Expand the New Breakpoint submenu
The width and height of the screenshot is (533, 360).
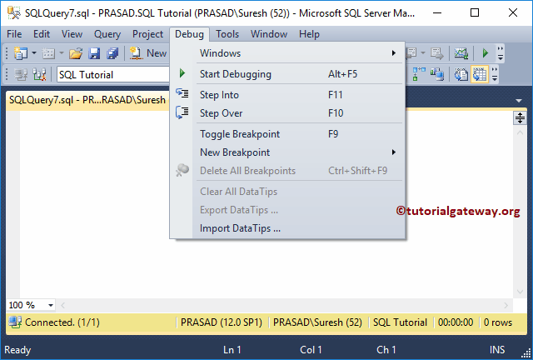[287, 152]
